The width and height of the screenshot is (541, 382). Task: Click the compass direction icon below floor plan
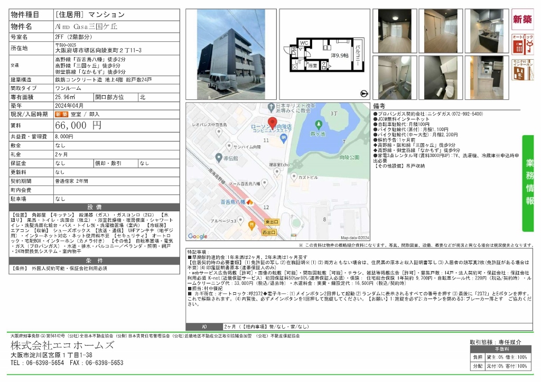coord(364,94)
